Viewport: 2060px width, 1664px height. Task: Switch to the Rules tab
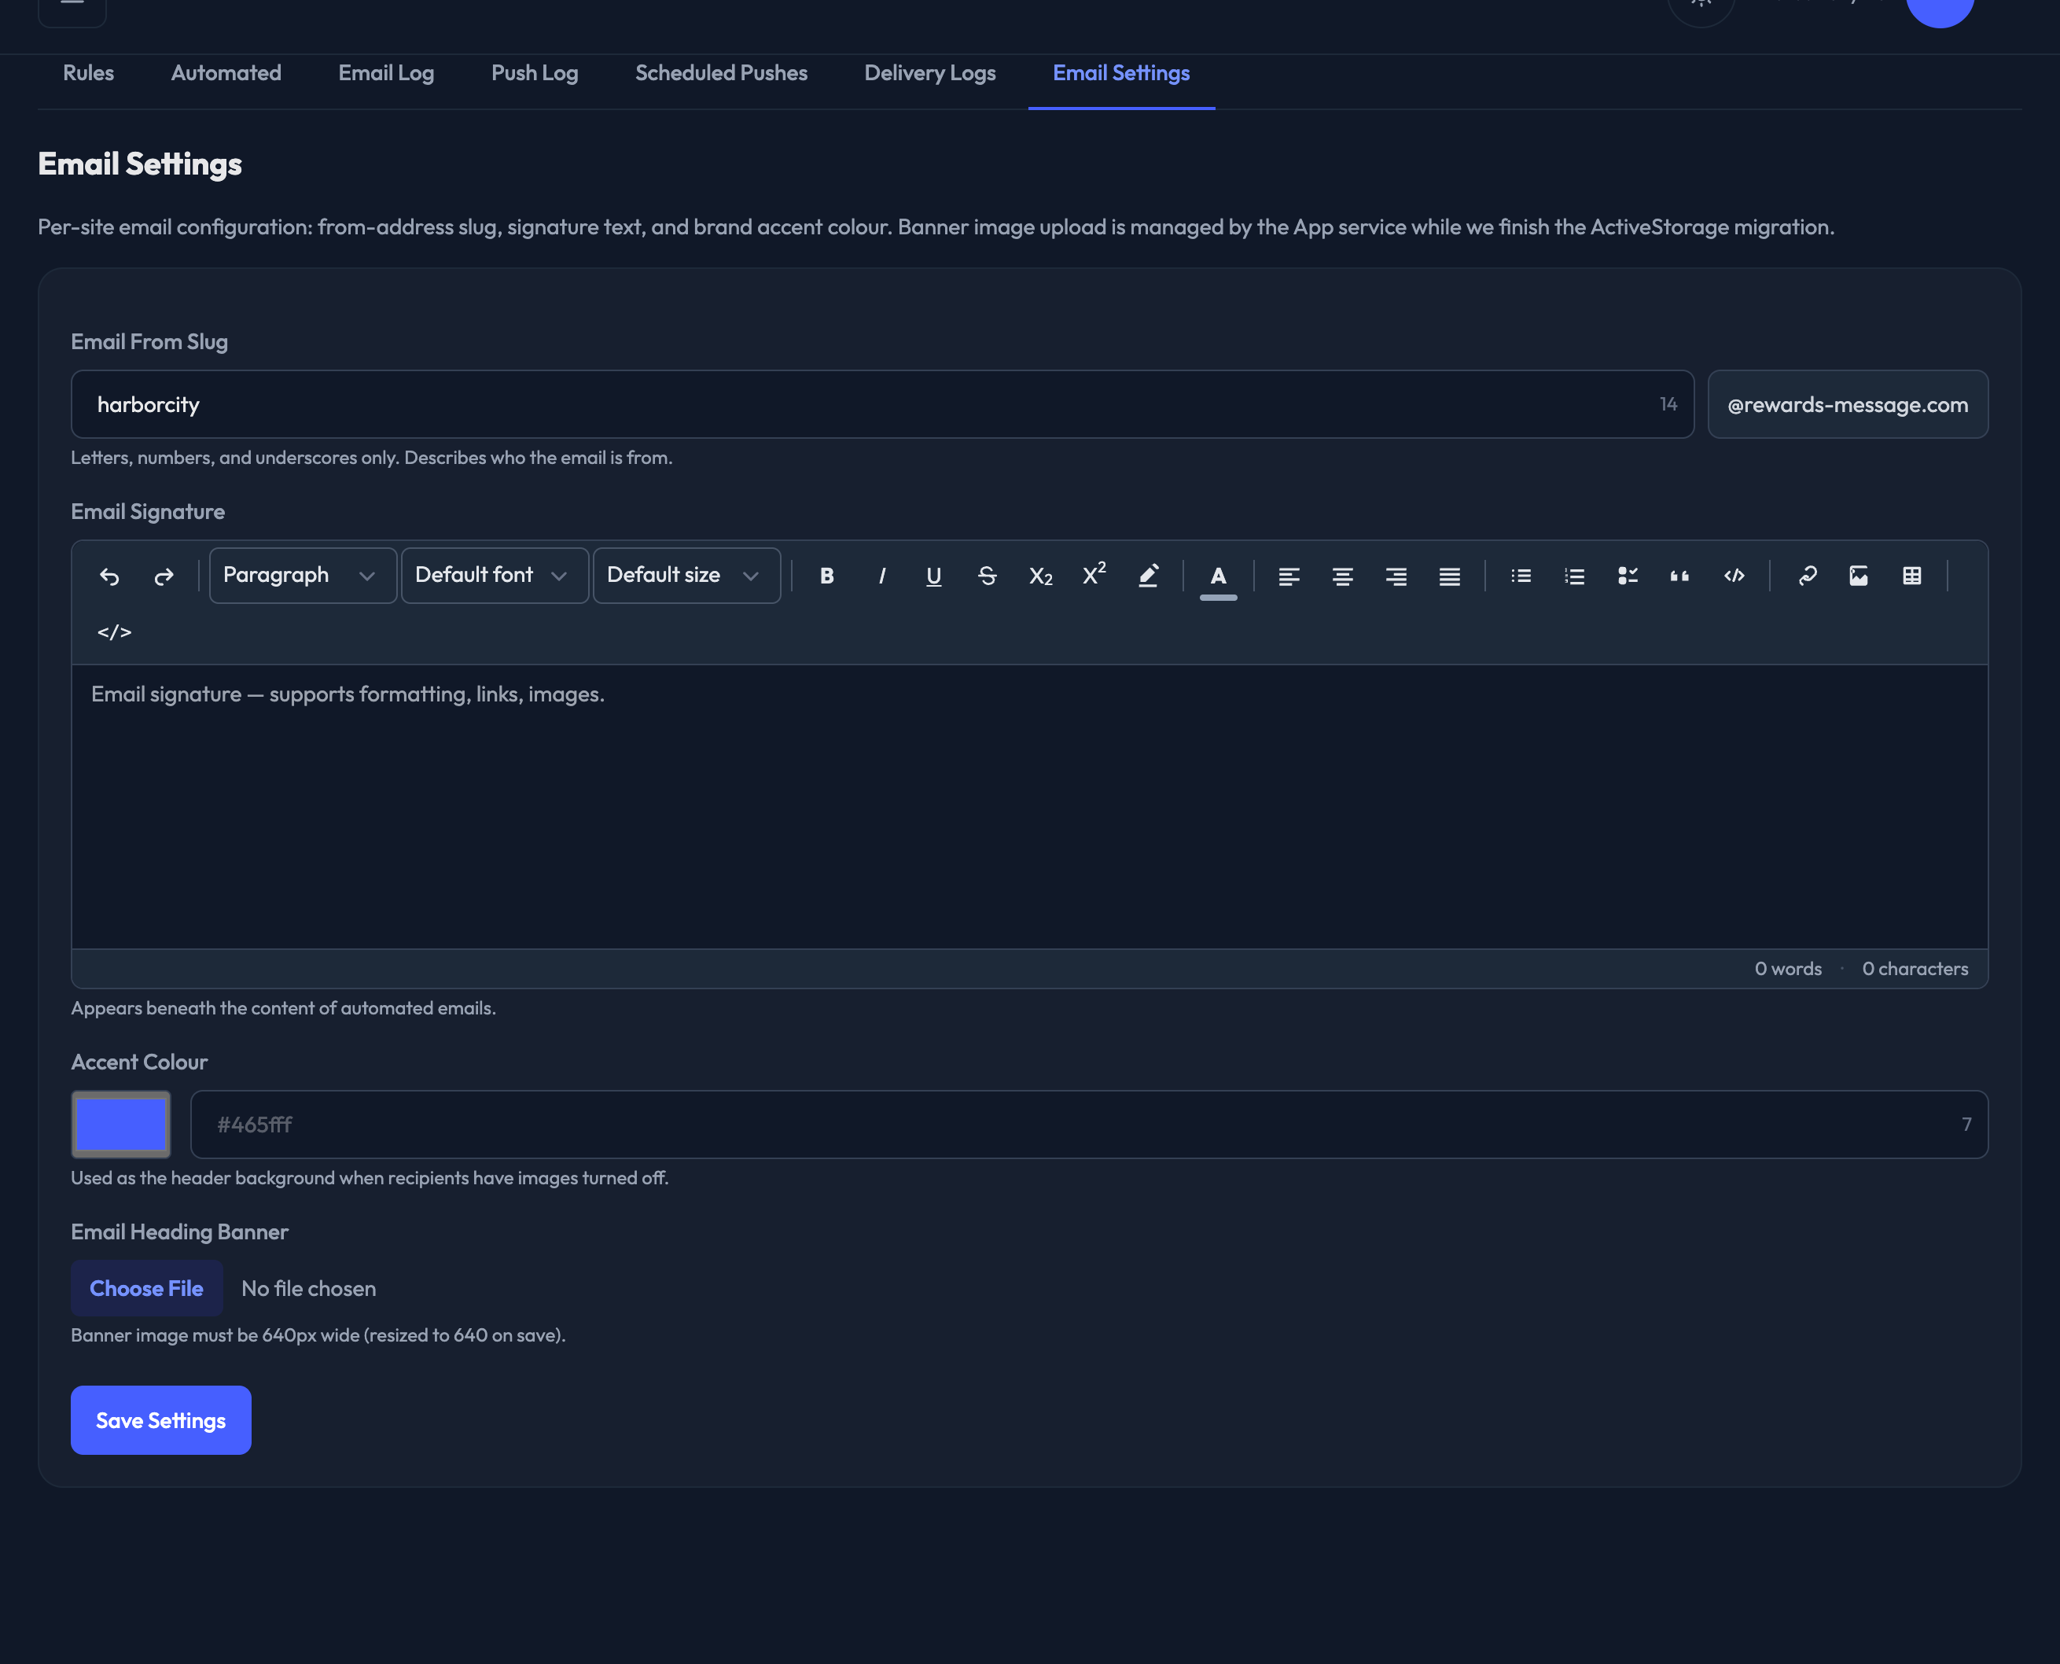(88, 74)
